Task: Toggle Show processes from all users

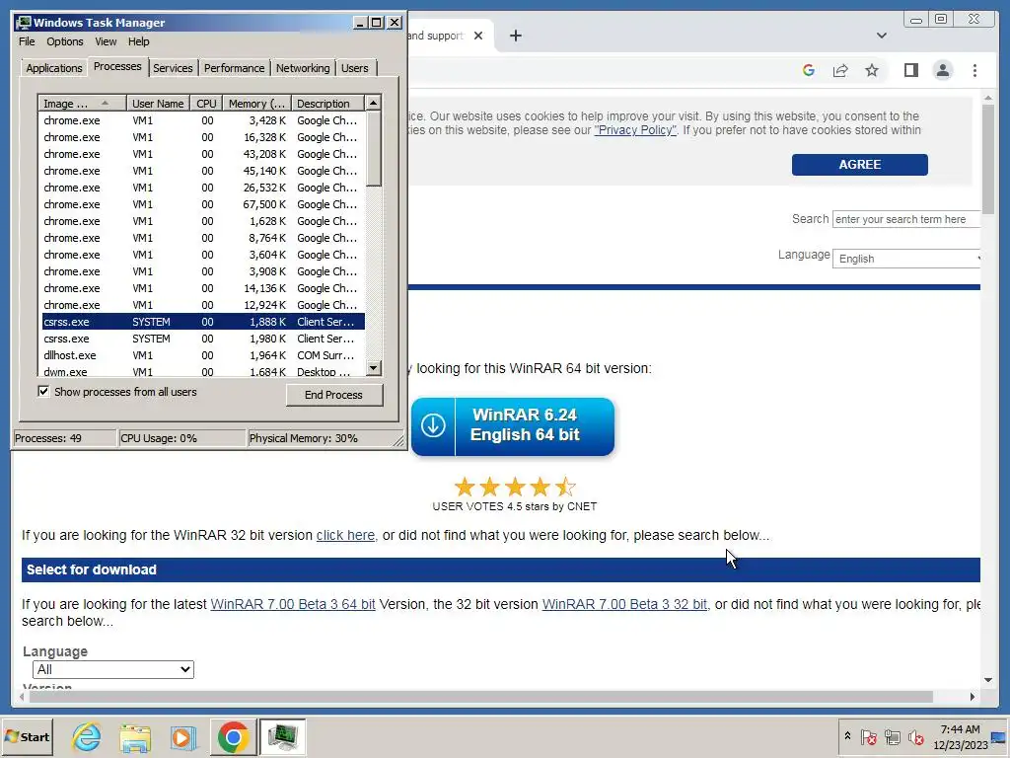Action: [43, 391]
